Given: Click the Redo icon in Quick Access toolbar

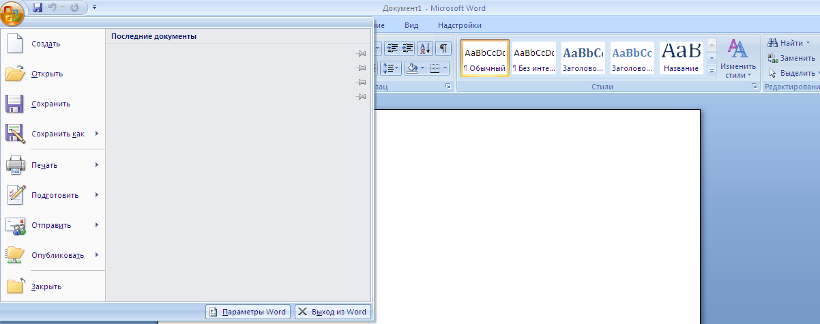Looking at the screenshot, I should 74,8.
